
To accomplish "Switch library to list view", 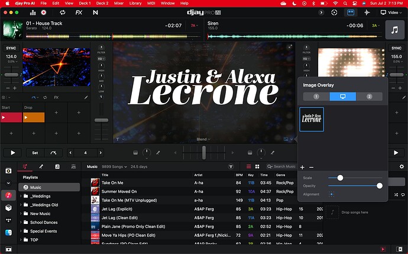I will point(248,167).
